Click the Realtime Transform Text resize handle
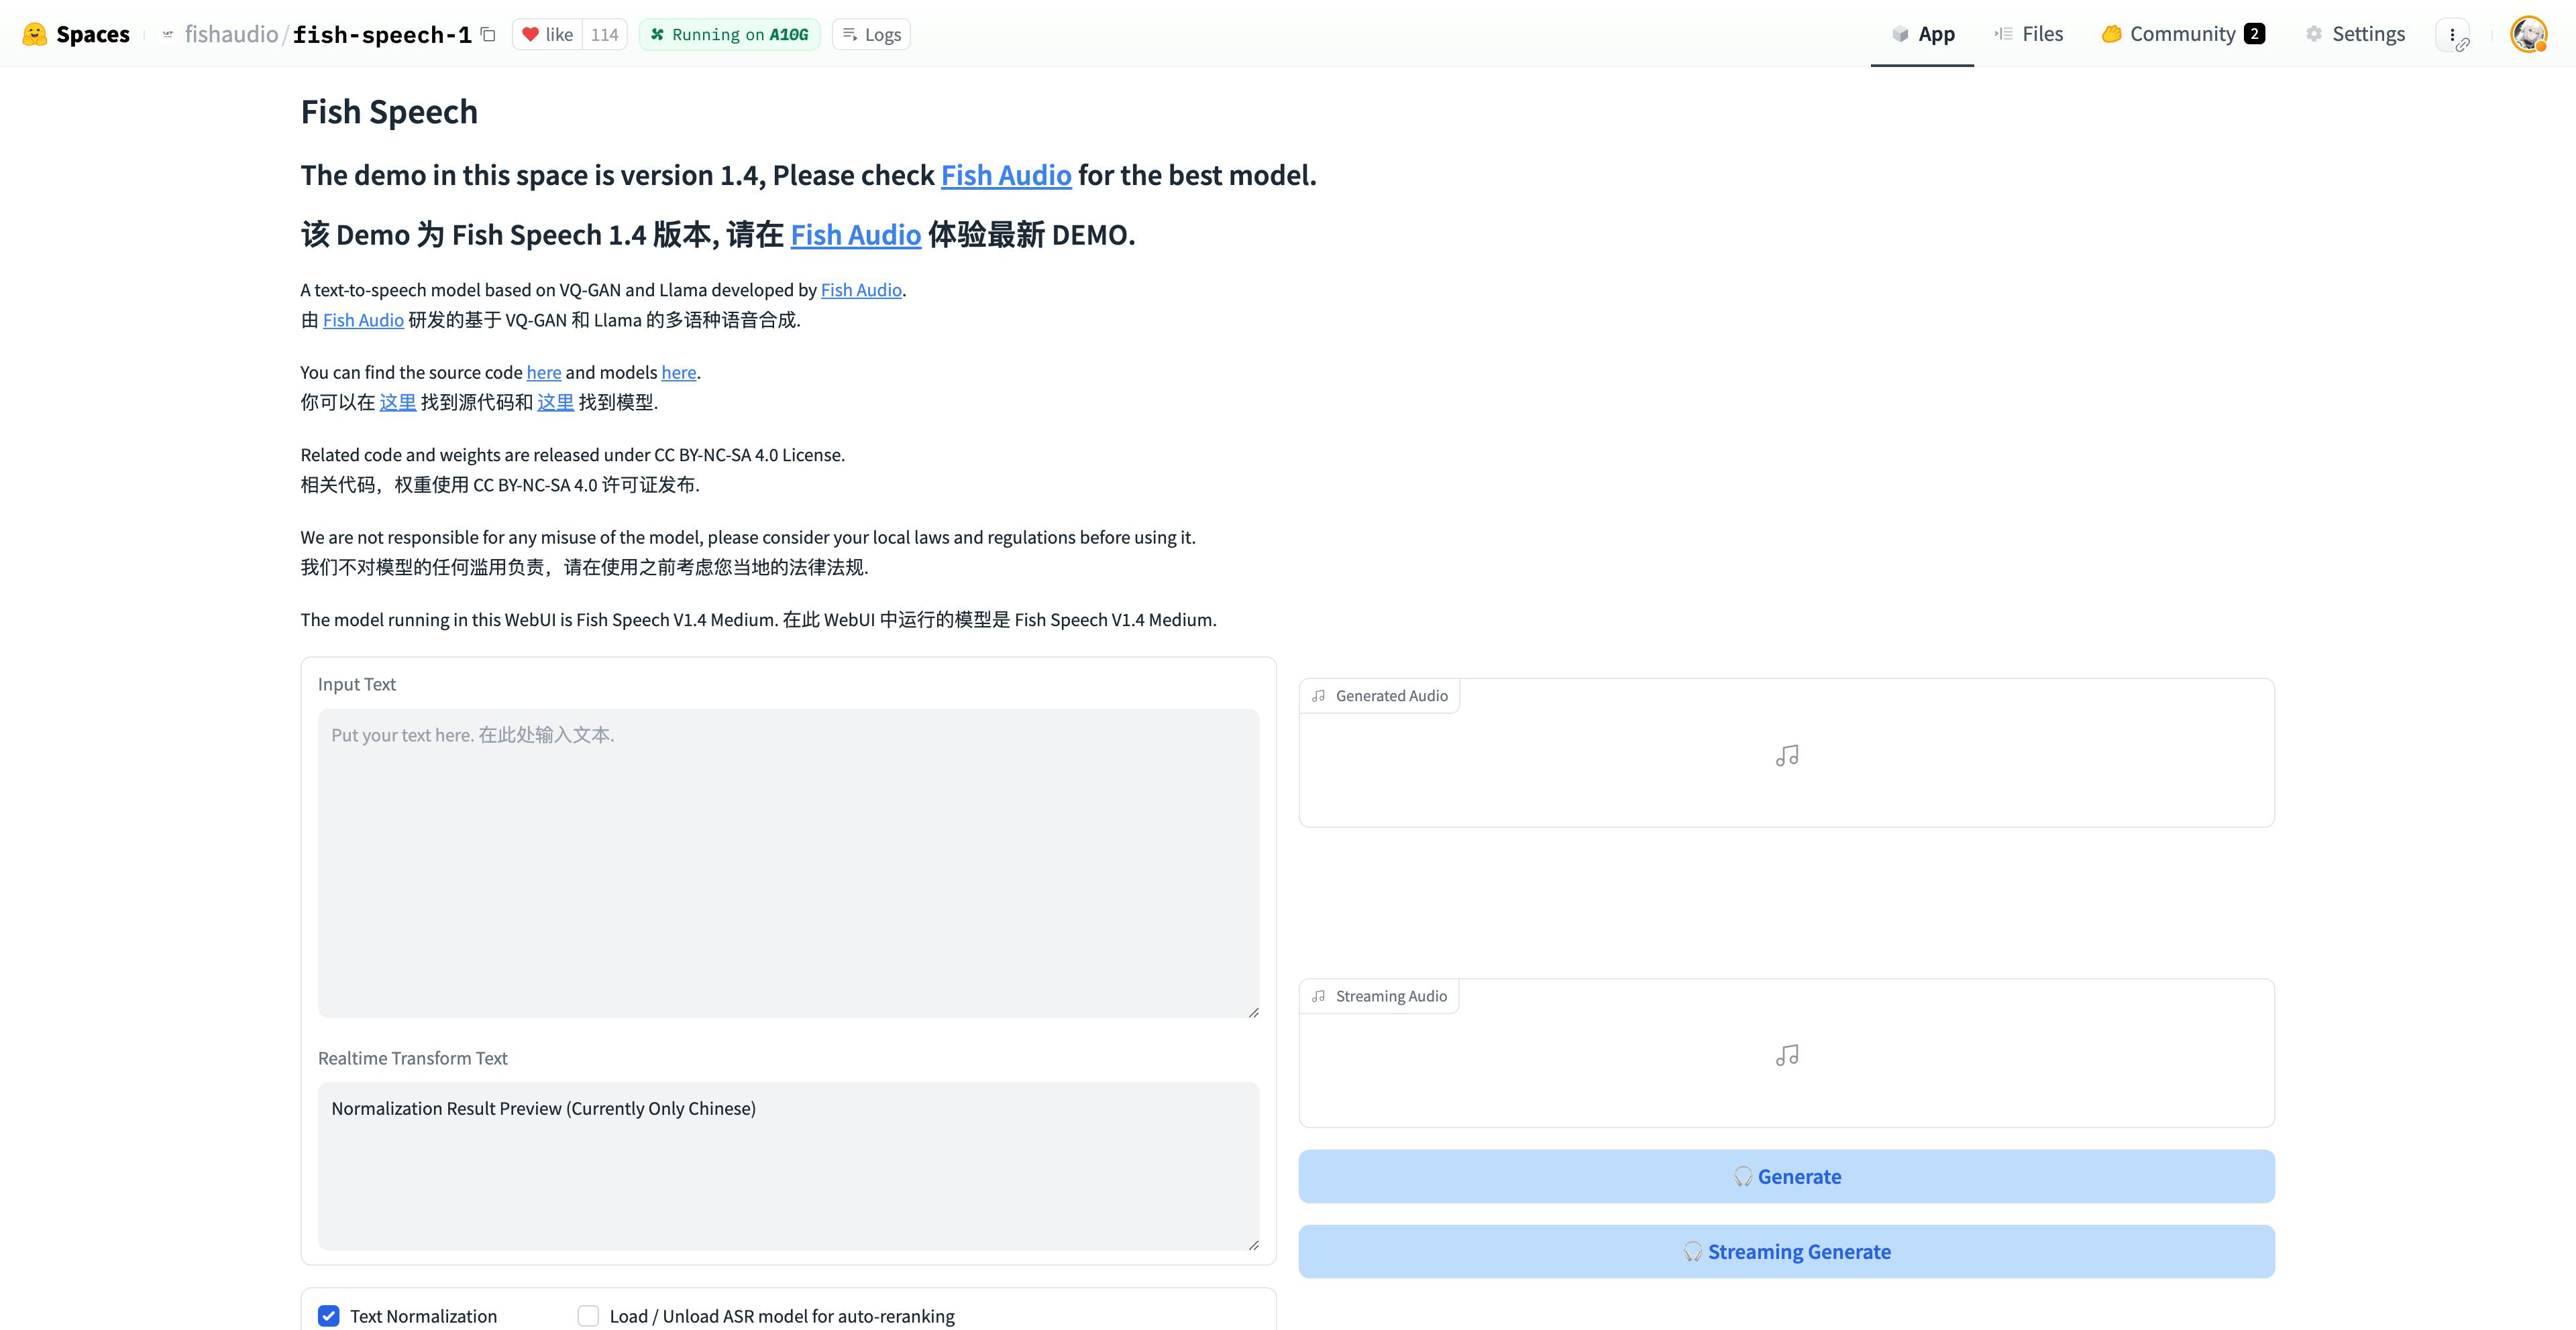The image size is (2576, 1330). (x=1253, y=1244)
